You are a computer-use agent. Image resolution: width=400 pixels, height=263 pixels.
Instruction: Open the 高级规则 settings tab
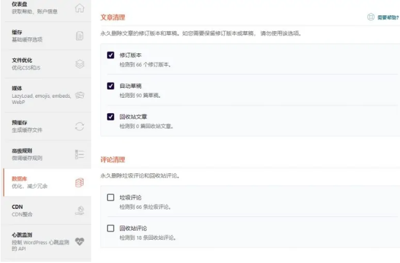47,154
